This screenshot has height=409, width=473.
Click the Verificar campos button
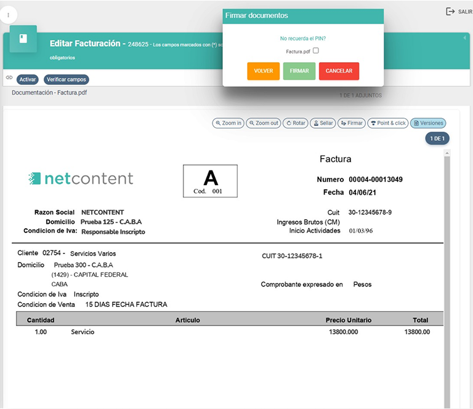click(66, 79)
